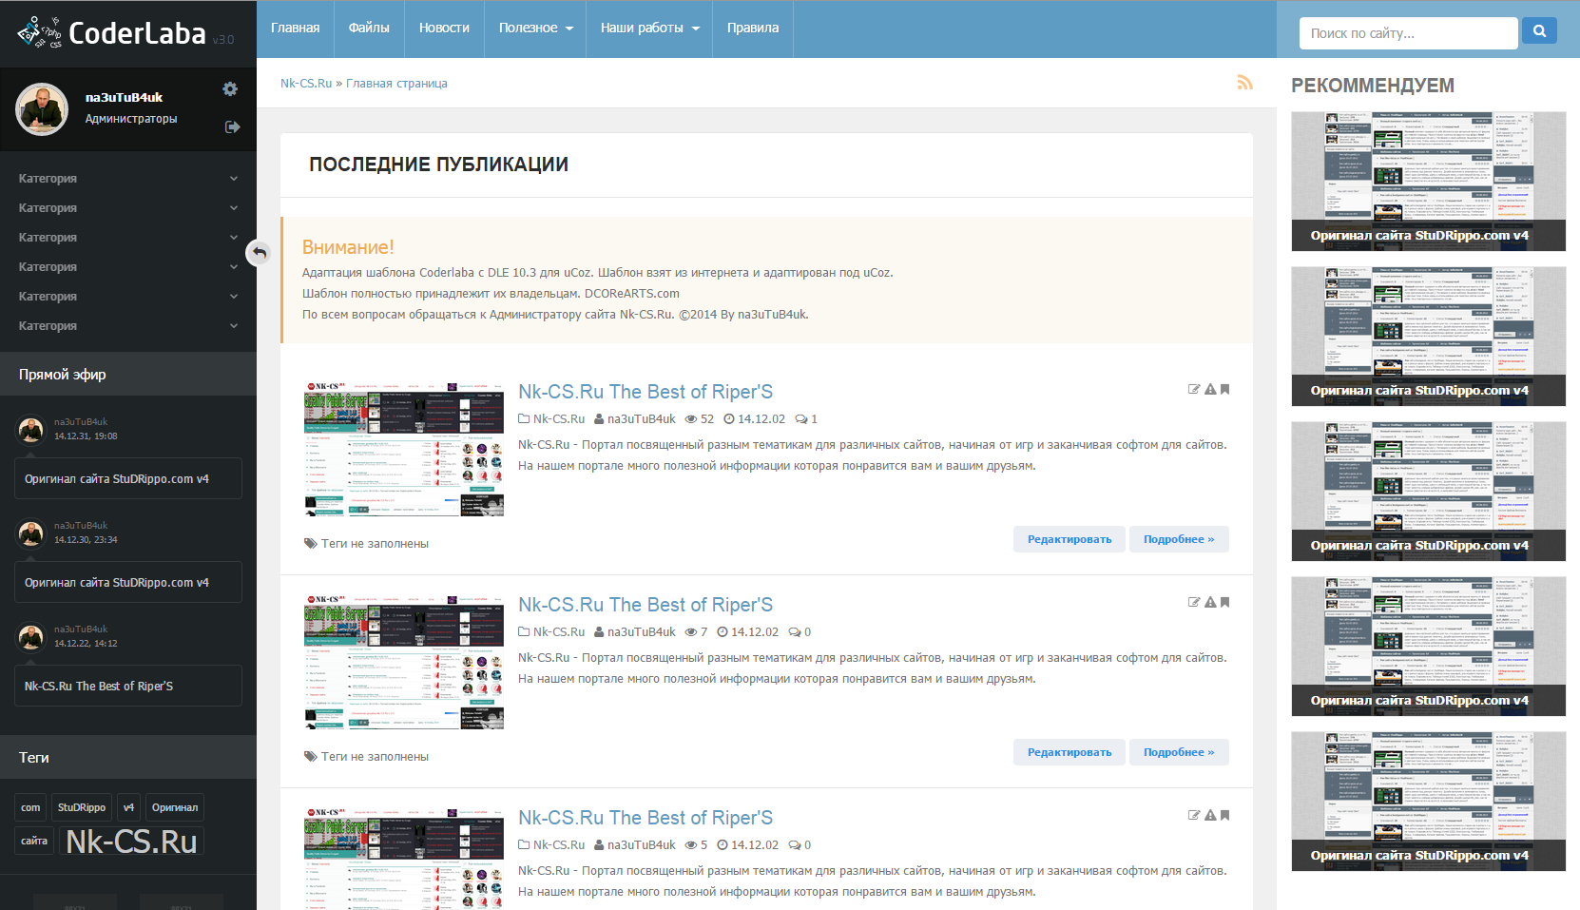This screenshot has width=1580, height=910.
Task: Click the logout arrow icon in sidebar
Action: [232, 126]
